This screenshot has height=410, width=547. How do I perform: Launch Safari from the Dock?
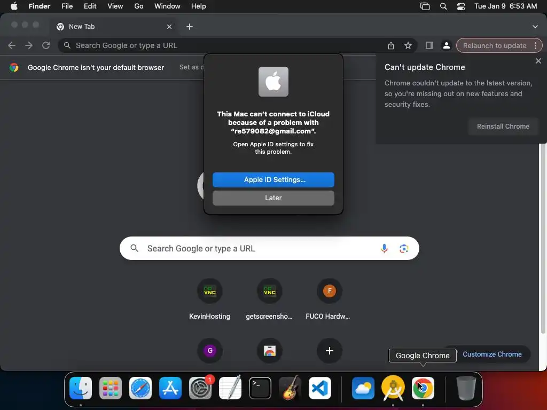coord(140,388)
